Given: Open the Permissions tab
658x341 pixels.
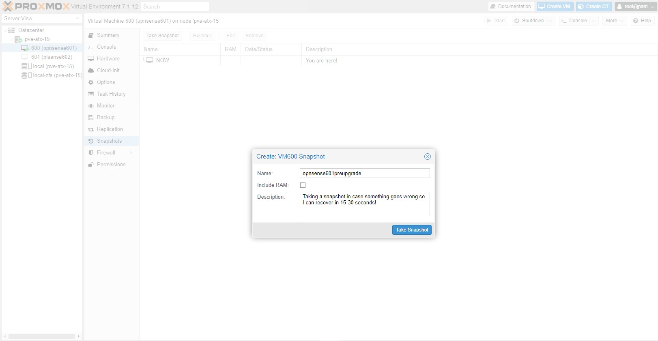Looking at the screenshot, I should (112, 165).
